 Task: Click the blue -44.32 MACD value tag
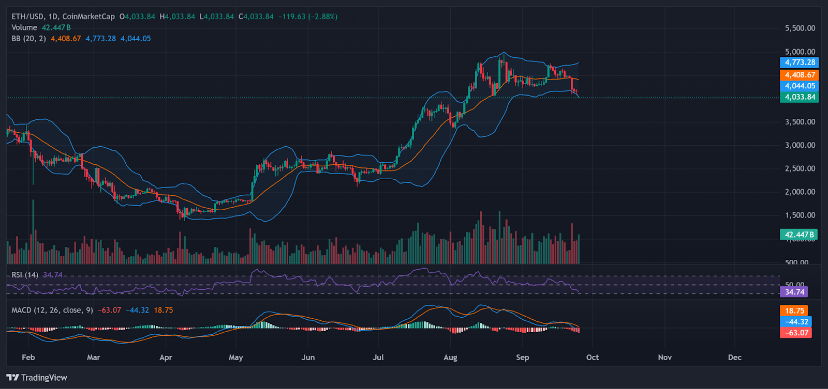point(796,322)
